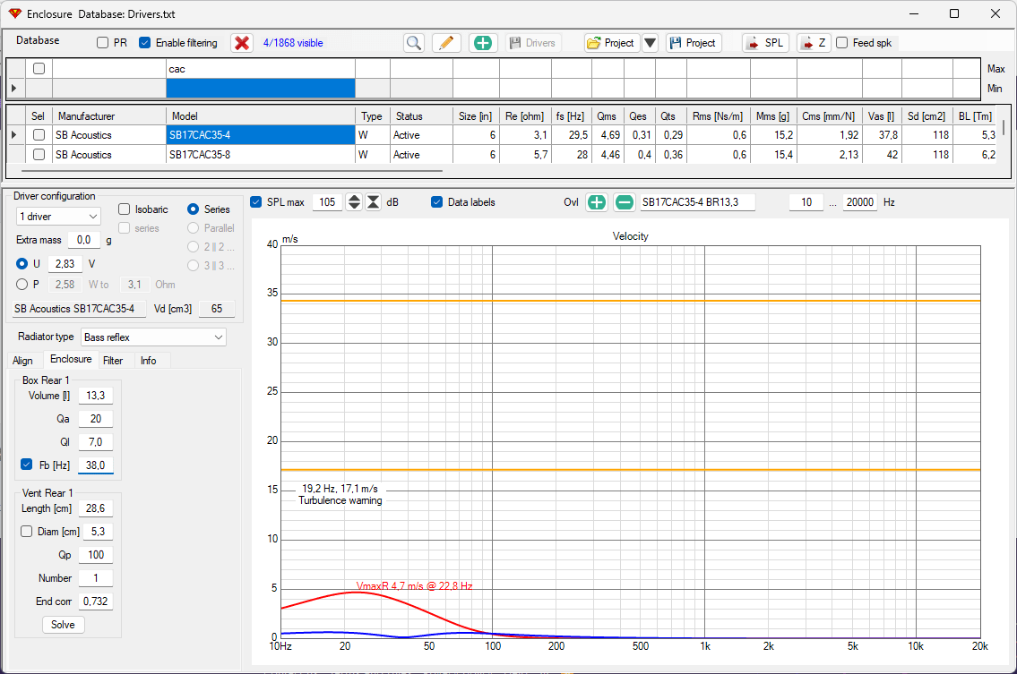Click Enclosure app logo icon in title bar
This screenshot has height=674, width=1017.
click(15, 13)
